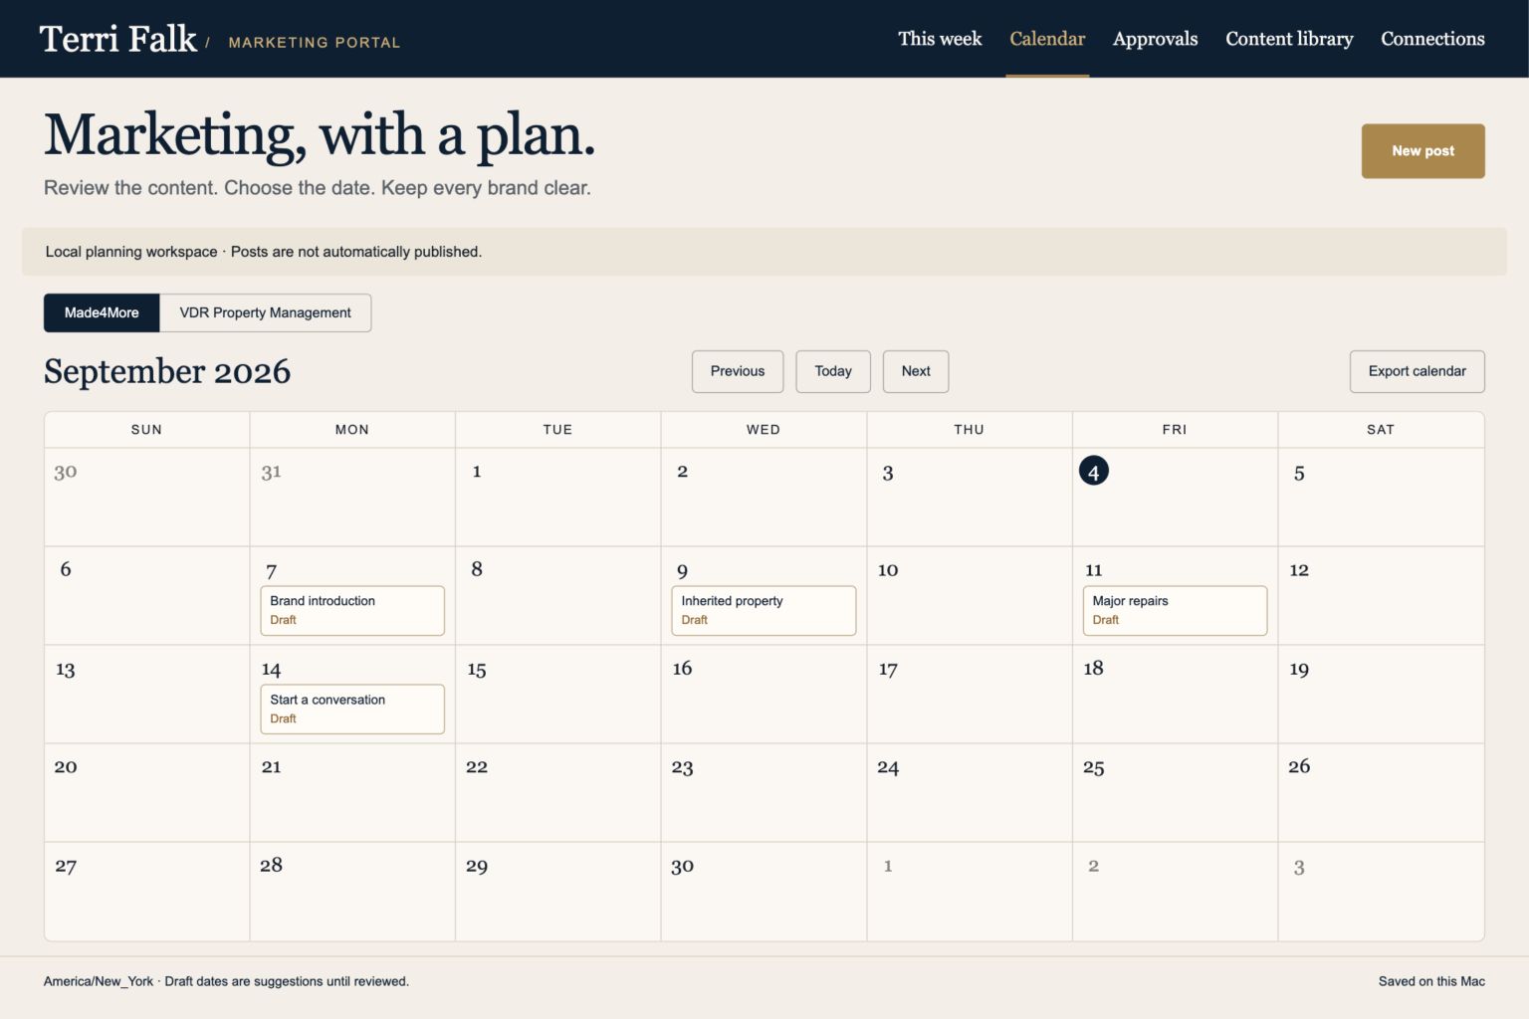Click the New post button
This screenshot has height=1019, width=1529.
click(1422, 151)
